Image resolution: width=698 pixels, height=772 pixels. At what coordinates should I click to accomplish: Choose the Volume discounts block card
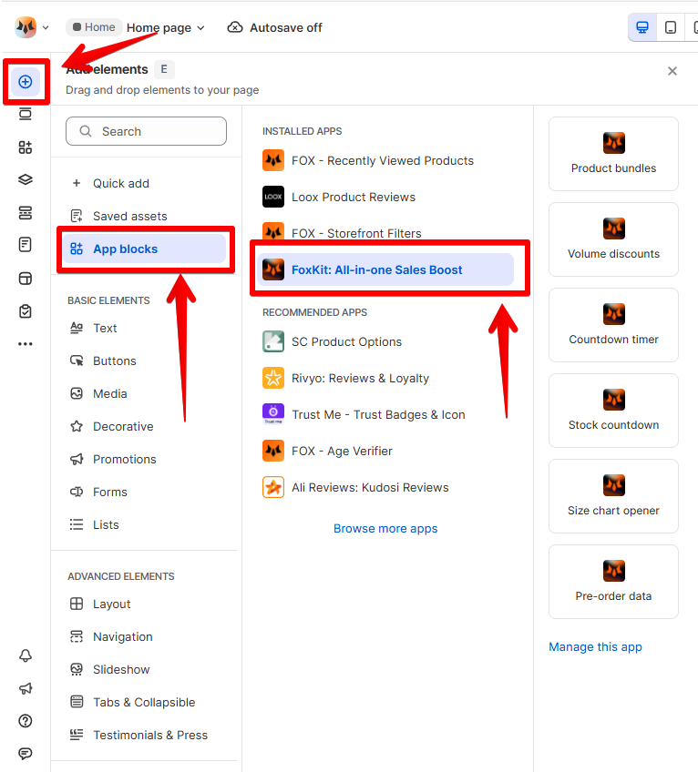click(x=613, y=239)
